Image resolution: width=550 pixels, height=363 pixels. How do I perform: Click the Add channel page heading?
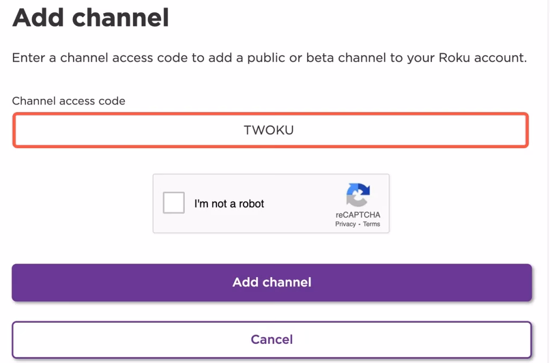pyautogui.click(x=90, y=18)
